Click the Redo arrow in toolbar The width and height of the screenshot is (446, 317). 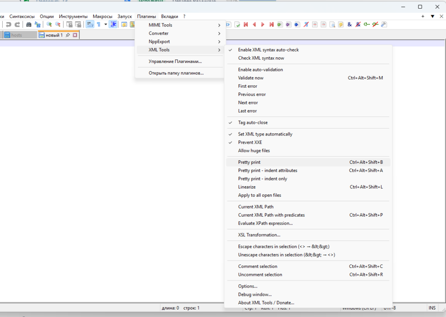coord(17,24)
